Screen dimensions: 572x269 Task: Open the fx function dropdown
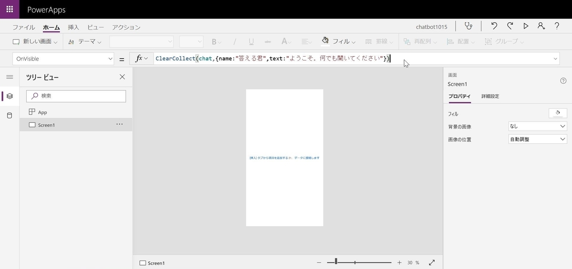142,59
